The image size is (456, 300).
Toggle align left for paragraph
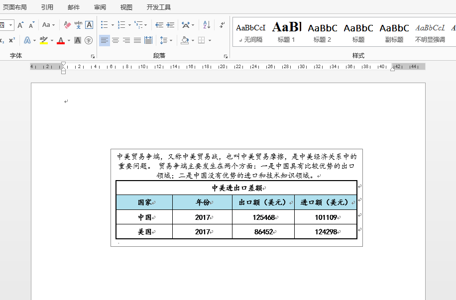tap(105, 40)
